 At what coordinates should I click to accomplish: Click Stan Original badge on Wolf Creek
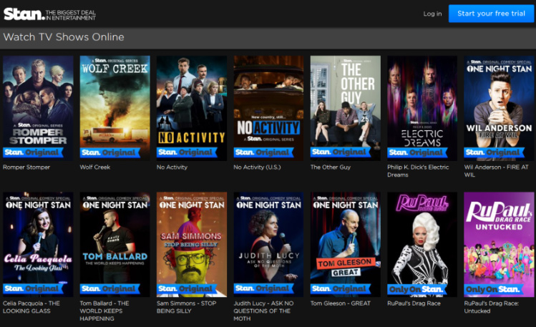109,152
